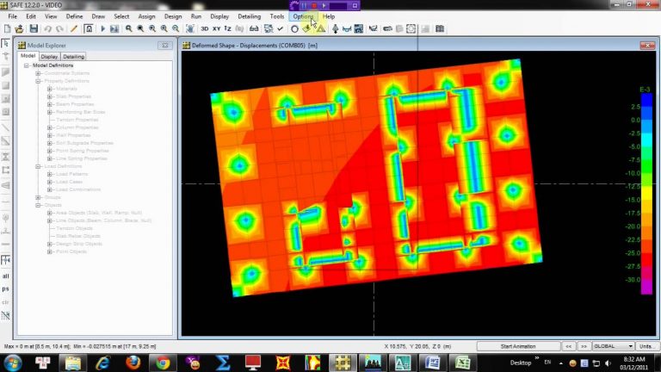Click the Undo arrow icon

pyautogui.click(x=47, y=28)
